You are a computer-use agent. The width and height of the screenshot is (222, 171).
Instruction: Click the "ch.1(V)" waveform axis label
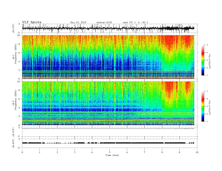[x=13, y=28]
